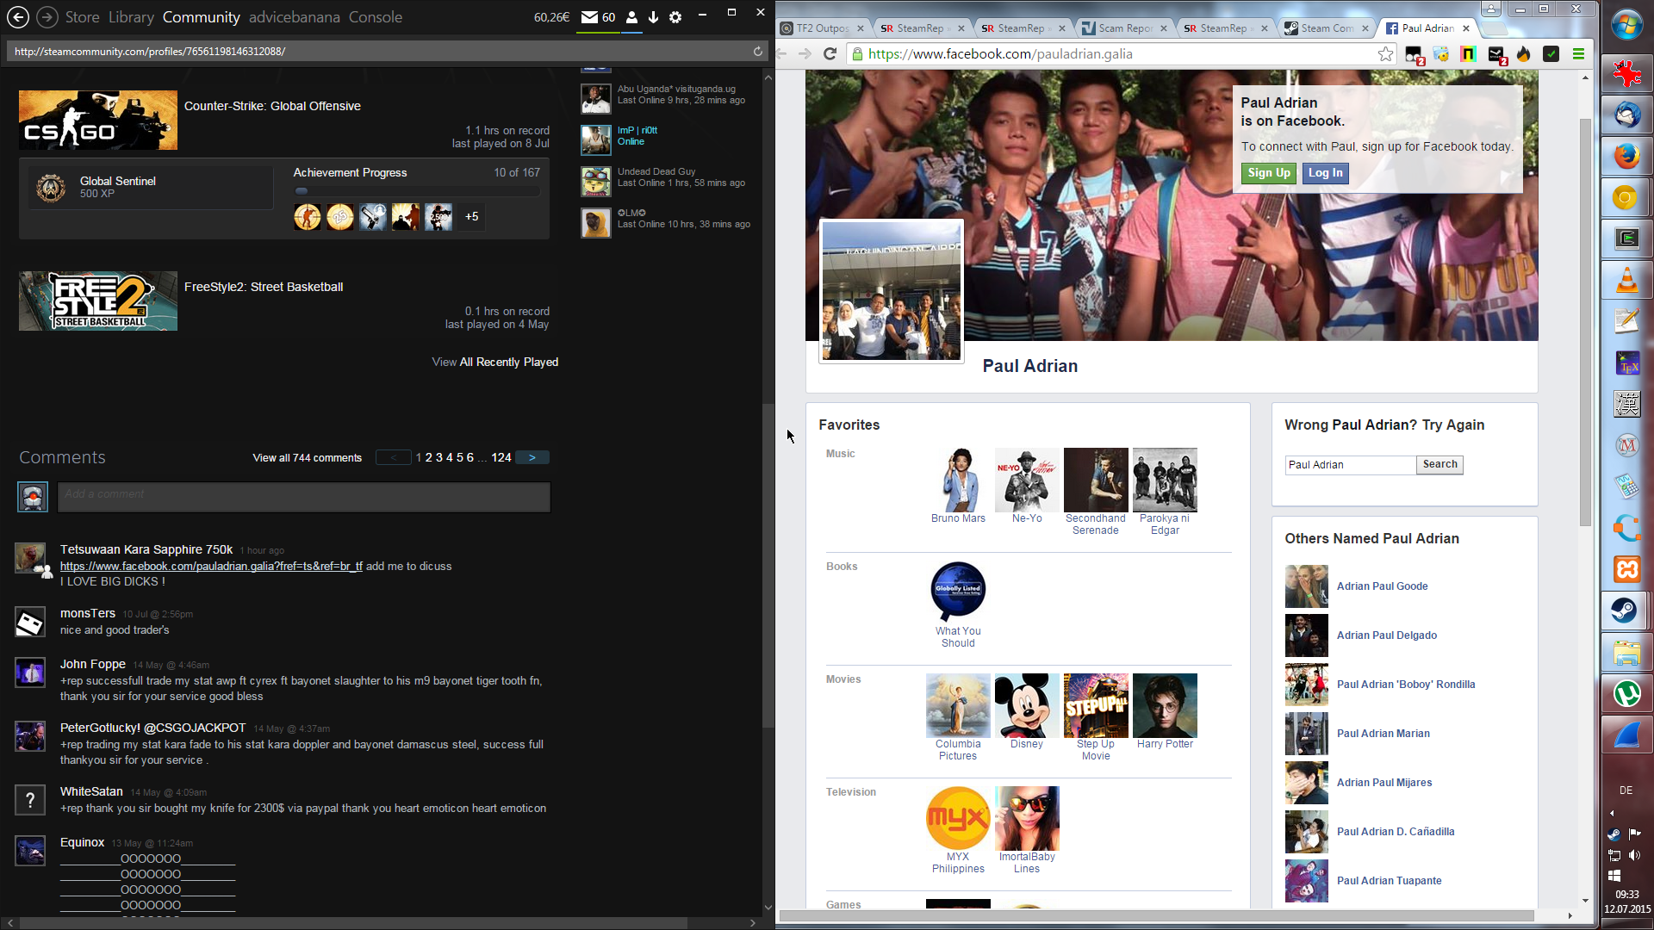Bookmark page with star icon
Screen dimensions: 1654x930
(x=1385, y=54)
